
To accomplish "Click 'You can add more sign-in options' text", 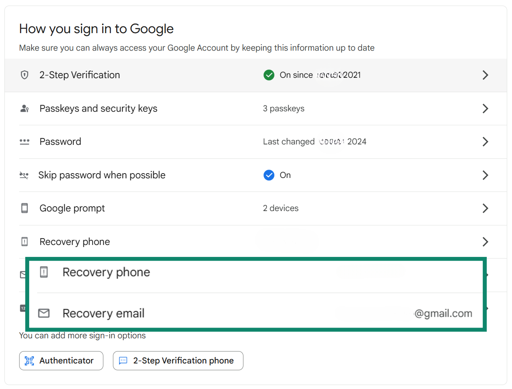I will 82,336.
